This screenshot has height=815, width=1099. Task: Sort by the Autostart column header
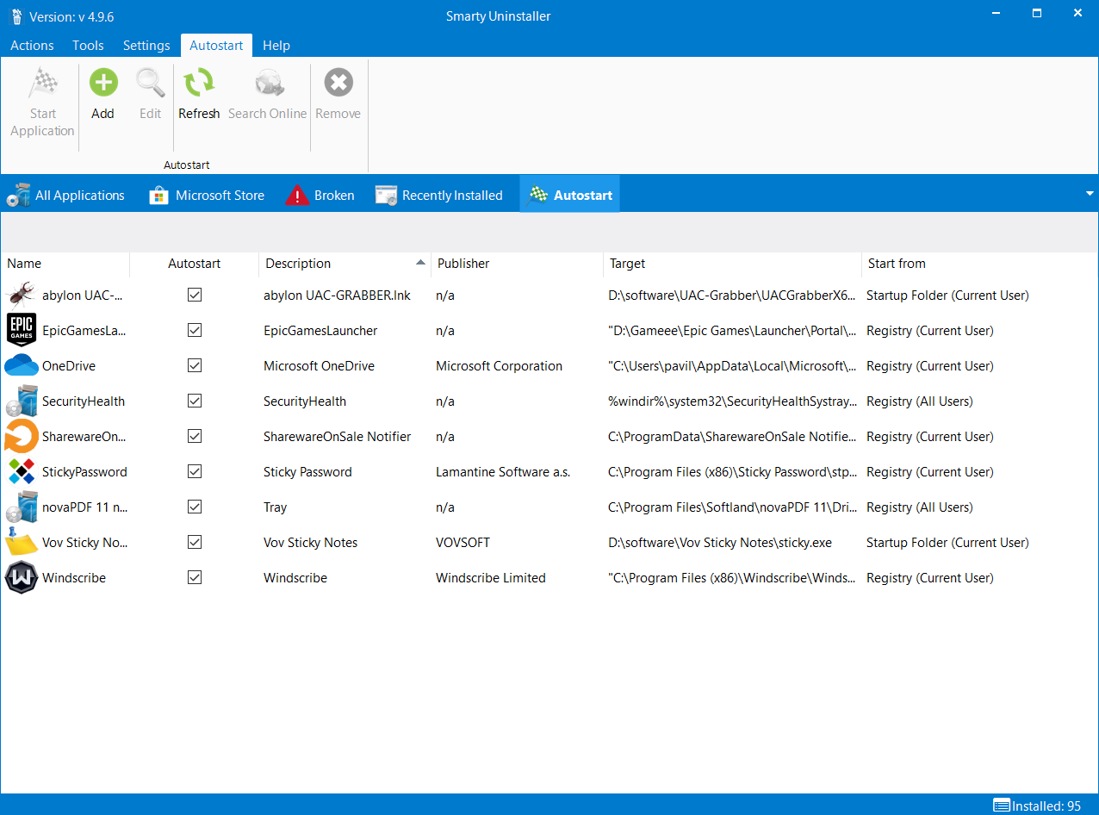(194, 264)
